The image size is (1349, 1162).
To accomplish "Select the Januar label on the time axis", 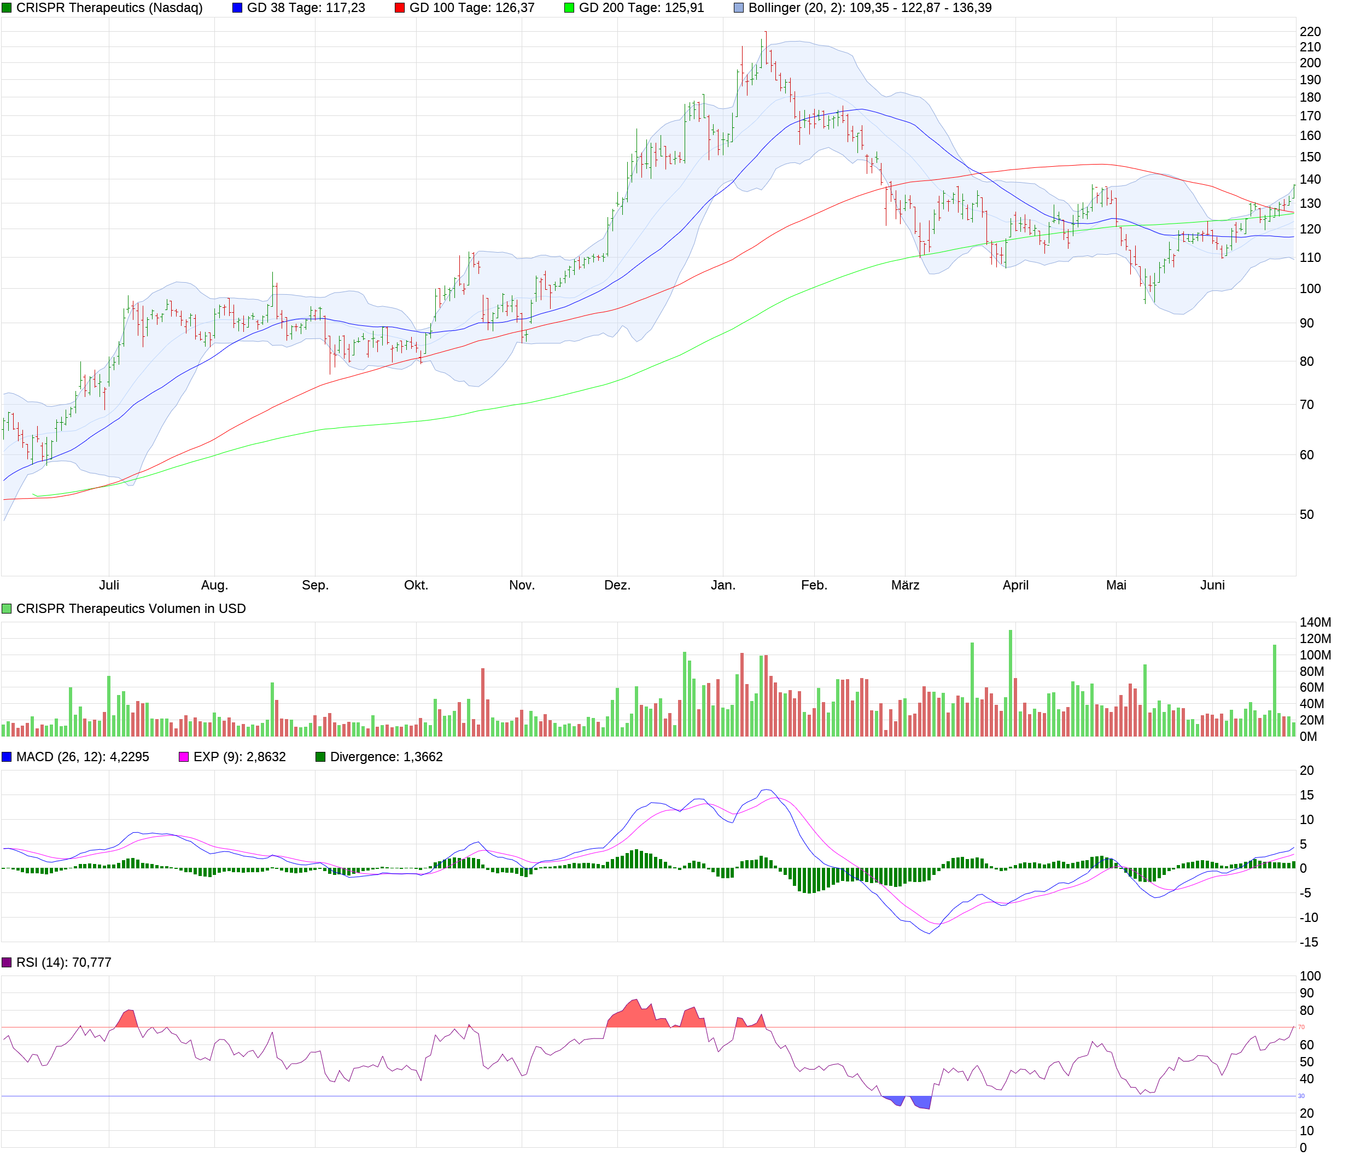I will click(724, 585).
